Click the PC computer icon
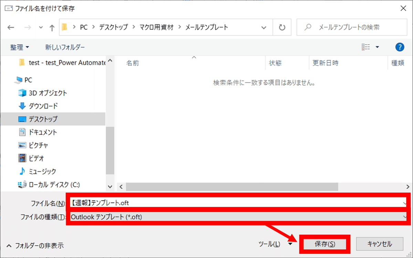 click(18, 80)
